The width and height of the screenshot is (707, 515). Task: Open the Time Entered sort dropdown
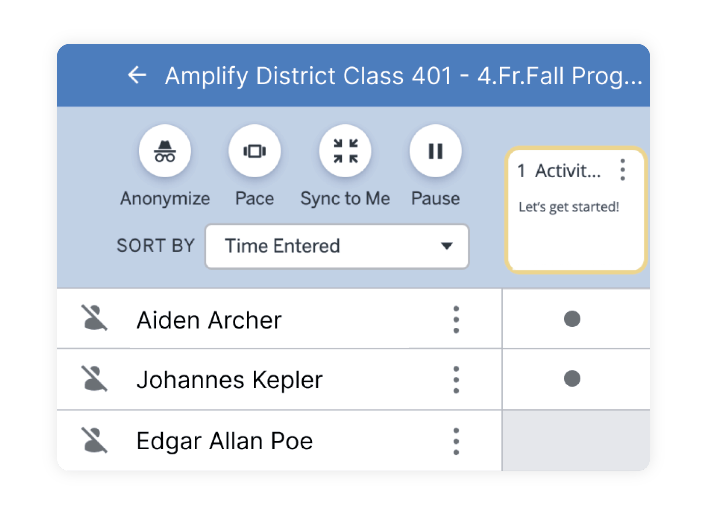click(x=337, y=246)
